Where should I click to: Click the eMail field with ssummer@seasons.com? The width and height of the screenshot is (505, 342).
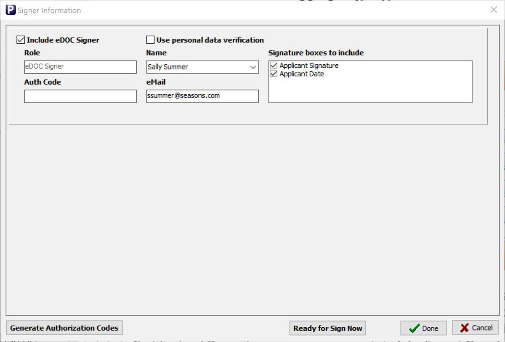(x=202, y=96)
